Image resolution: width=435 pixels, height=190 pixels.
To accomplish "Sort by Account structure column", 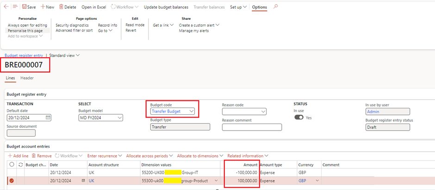I will 104,165.
